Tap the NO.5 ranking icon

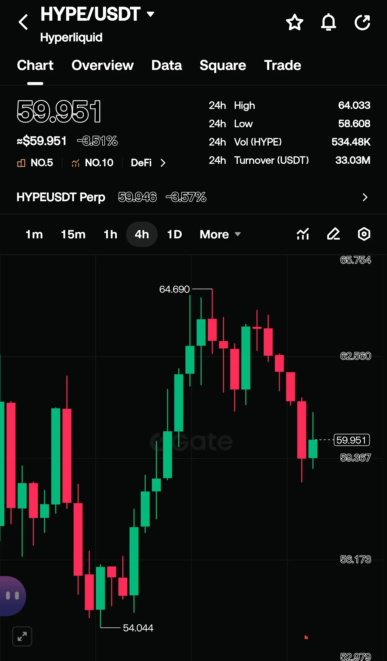coord(21,163)
